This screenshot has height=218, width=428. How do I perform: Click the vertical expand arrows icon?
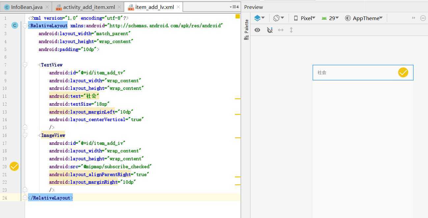point(291,30)
